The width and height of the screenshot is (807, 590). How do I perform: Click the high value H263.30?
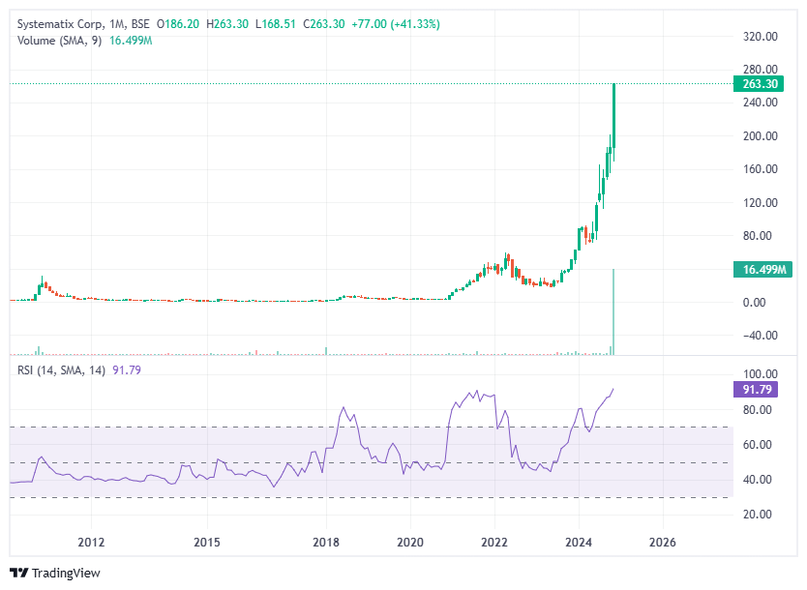(x=227, y=24)
